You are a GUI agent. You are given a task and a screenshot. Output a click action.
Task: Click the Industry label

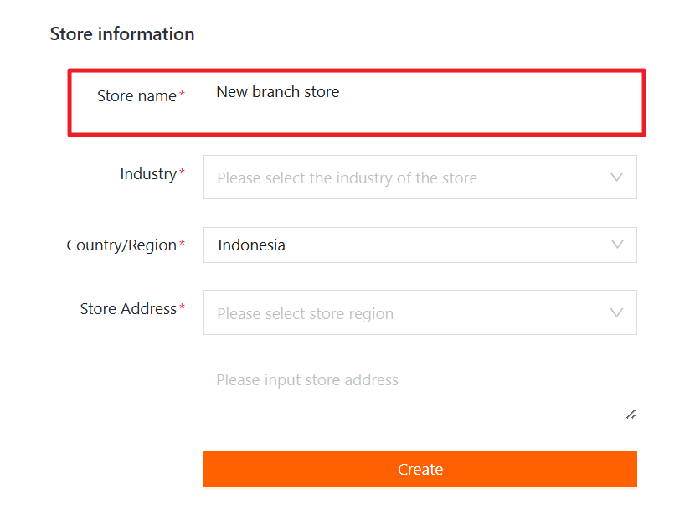pos(148,174)
